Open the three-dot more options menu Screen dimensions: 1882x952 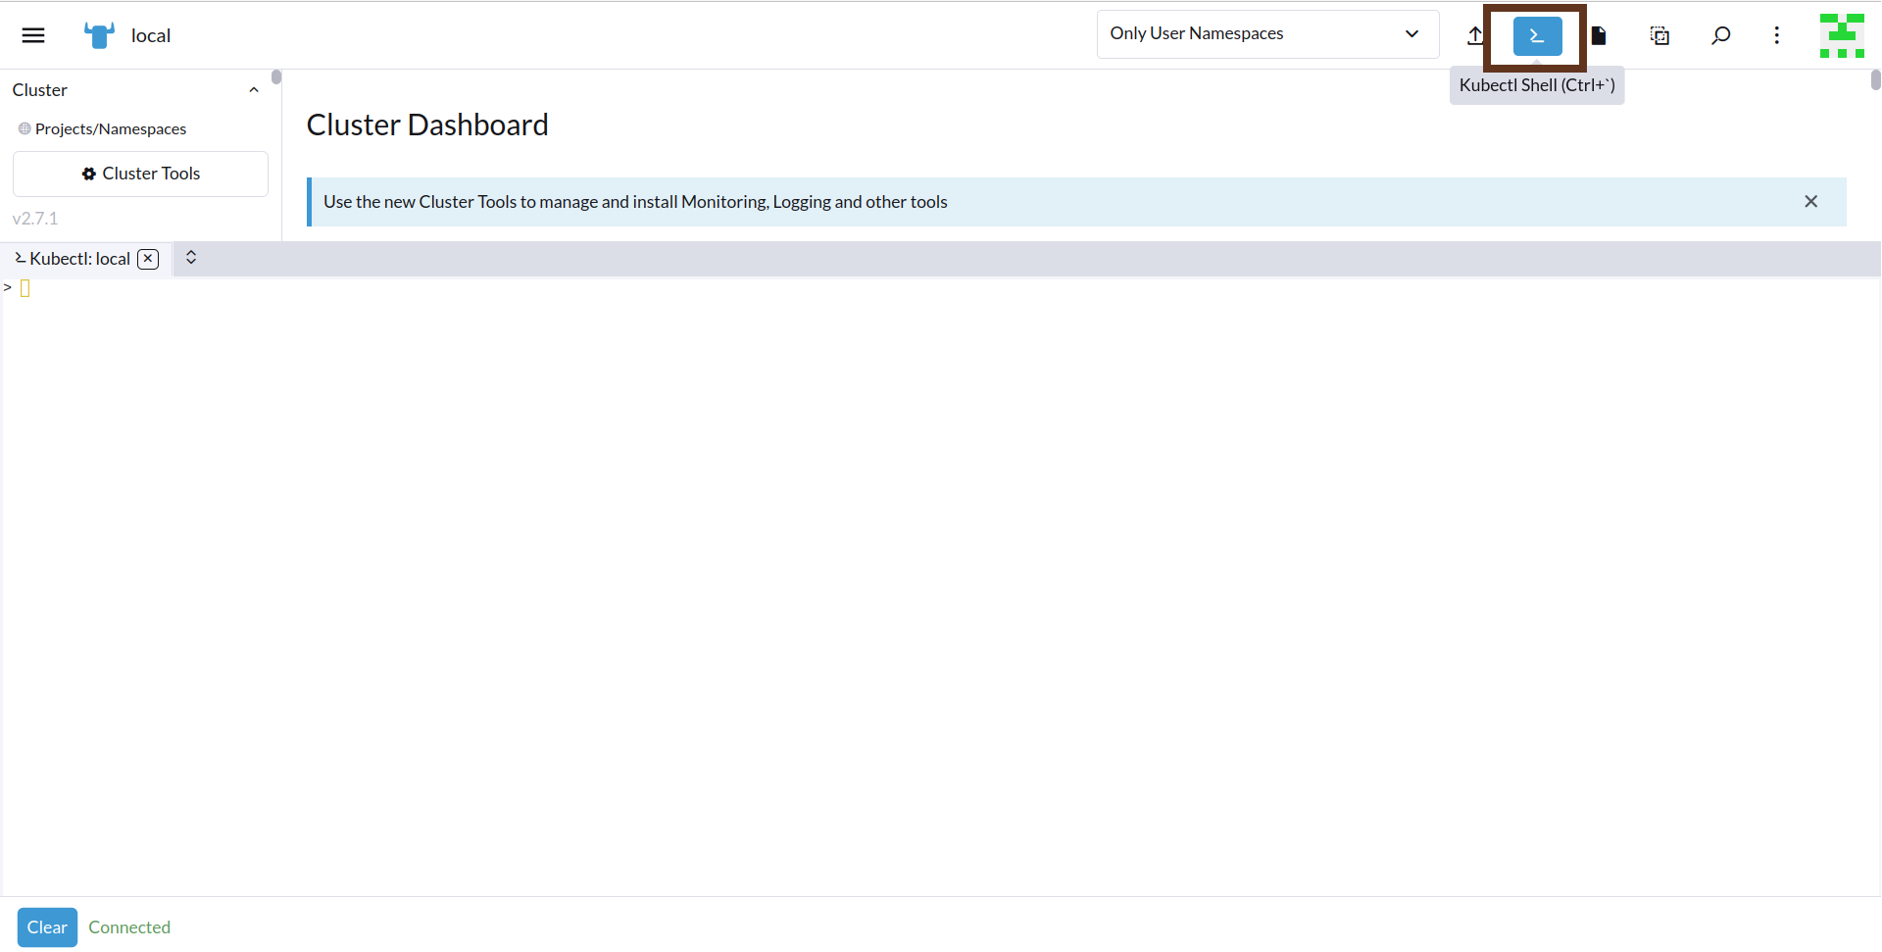(x=1776, y=36)
